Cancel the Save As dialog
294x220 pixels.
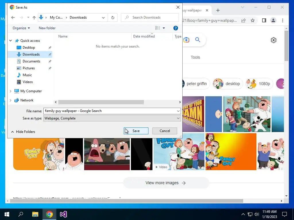coord(165,131)
